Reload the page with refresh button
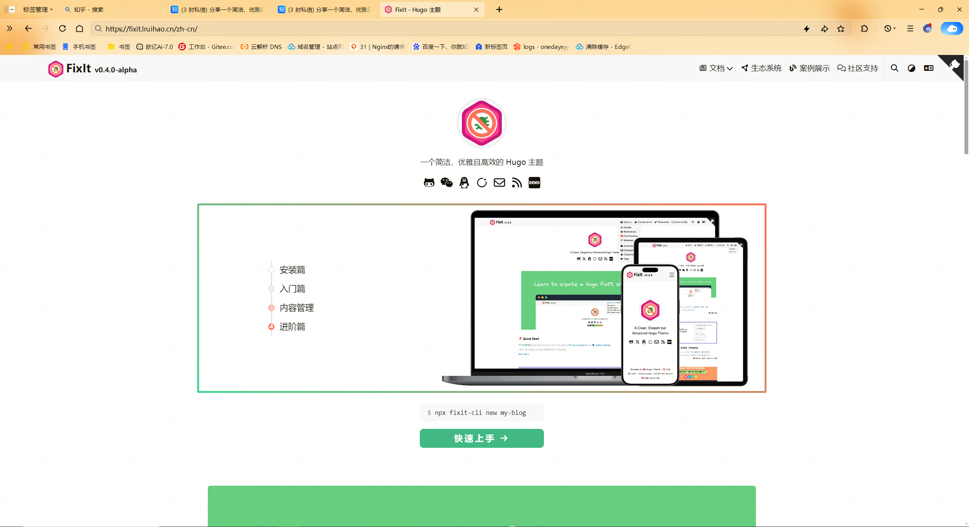The width and height of the screenshot is (969, 527). 62,28
